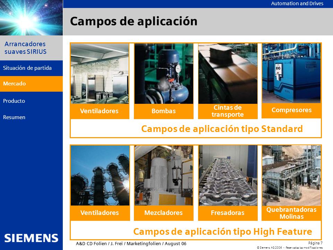Open the Resumen section
Viewport: 333px width, 250px height.
pyautogui.click(x=14, y=117)
